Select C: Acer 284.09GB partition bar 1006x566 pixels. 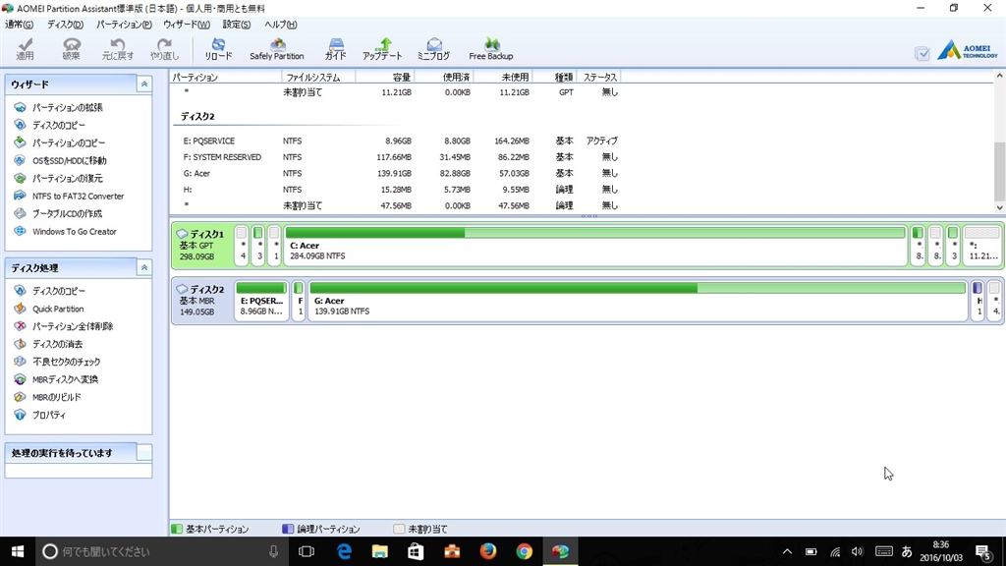click(x=594, y=245)
